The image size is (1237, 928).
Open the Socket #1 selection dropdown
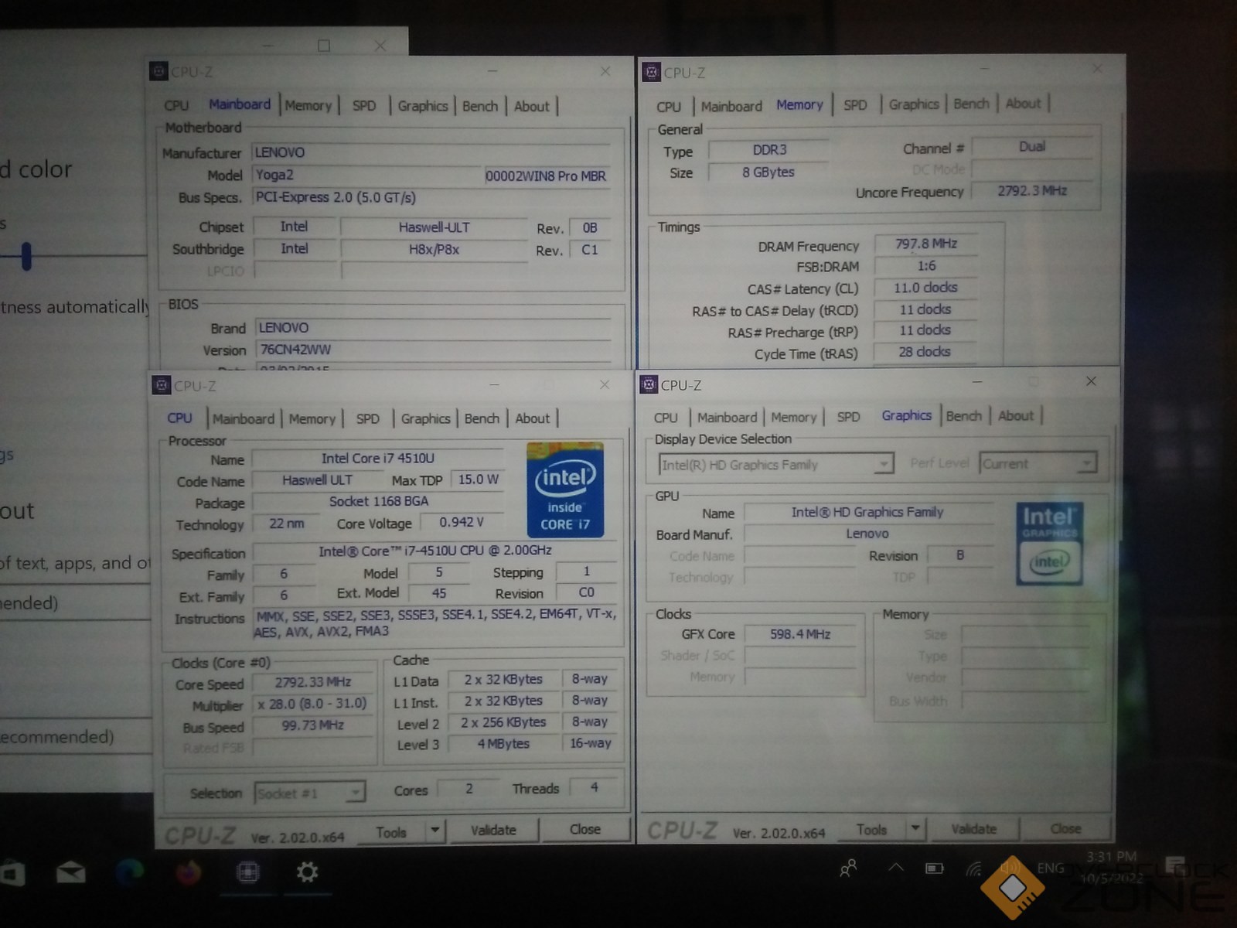[x=309, y=793]
